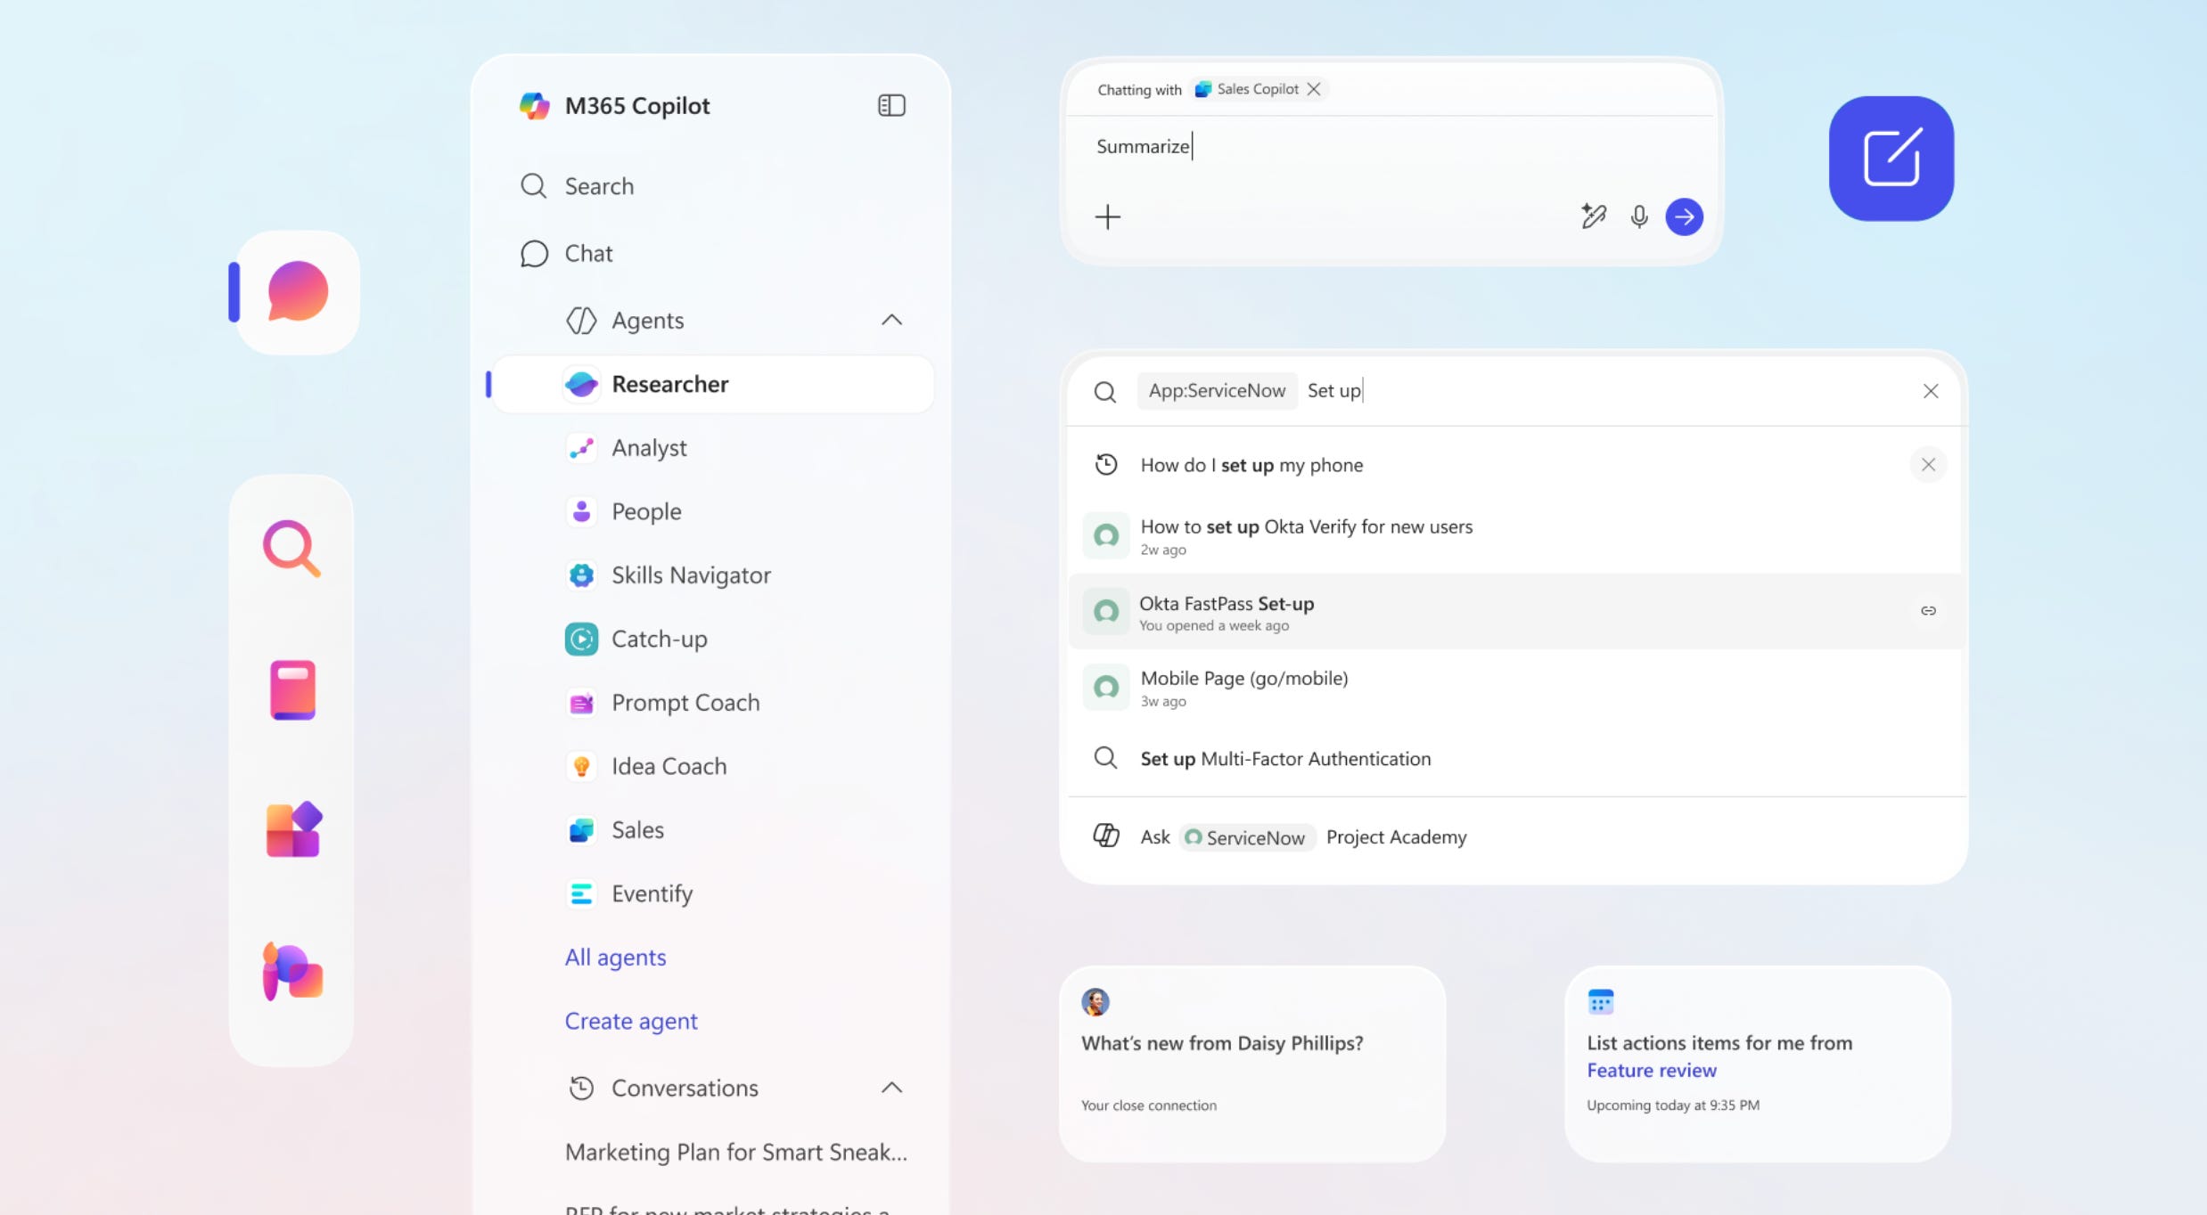The width and height of the screenshot is (2207, 1215).
Task: Click into the Summarize prompt text box
Action: click(1389, 147)
